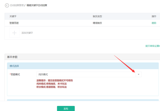Expand 展开高级设置 advanced settings
Viewport: 160px width, 111px height.
click(153, 46)
